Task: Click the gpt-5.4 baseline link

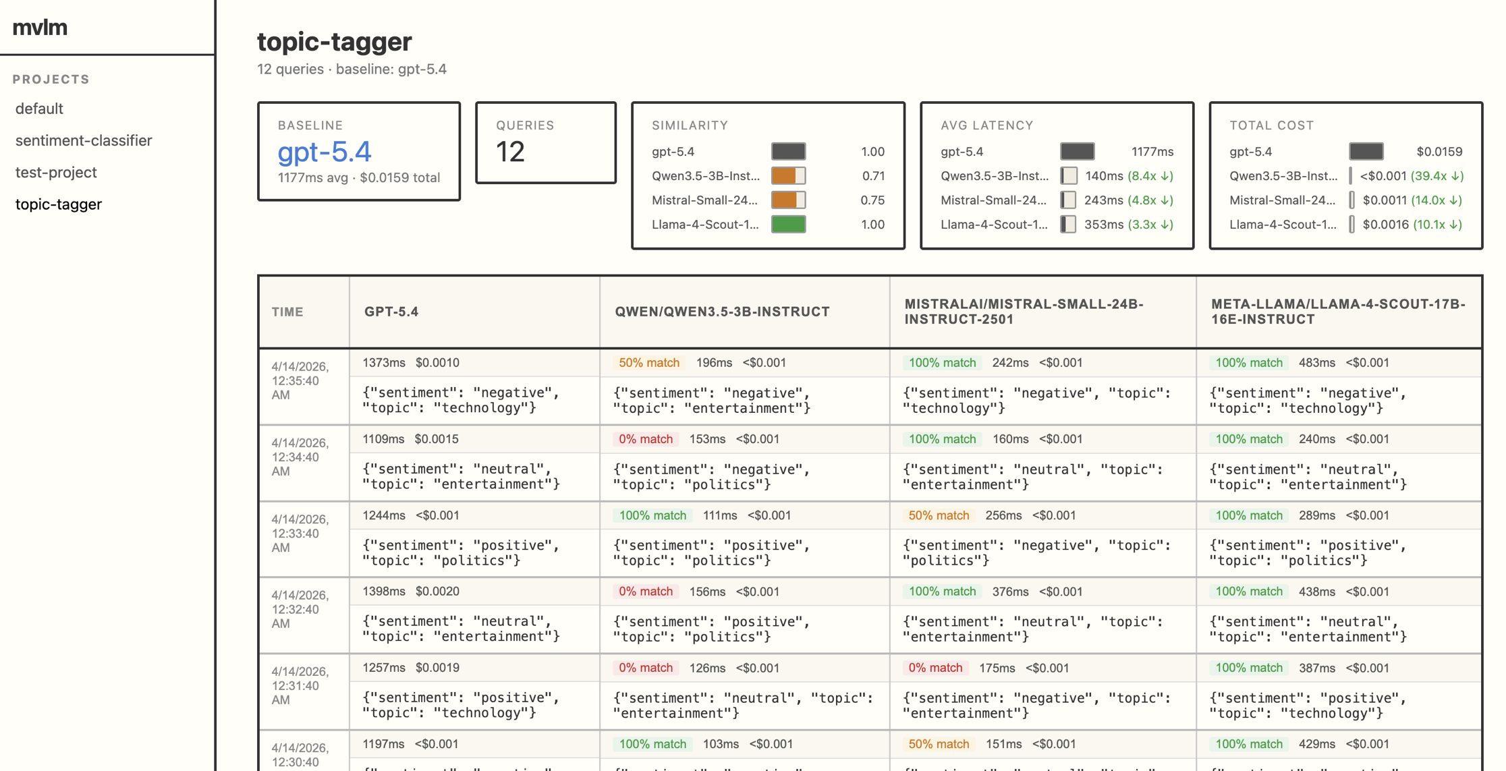Action: (325, 152)
